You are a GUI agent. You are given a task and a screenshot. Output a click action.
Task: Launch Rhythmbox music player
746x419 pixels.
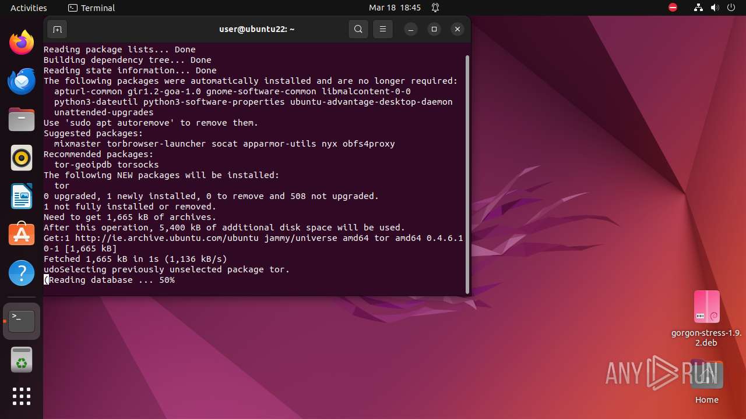coord(22,158)
